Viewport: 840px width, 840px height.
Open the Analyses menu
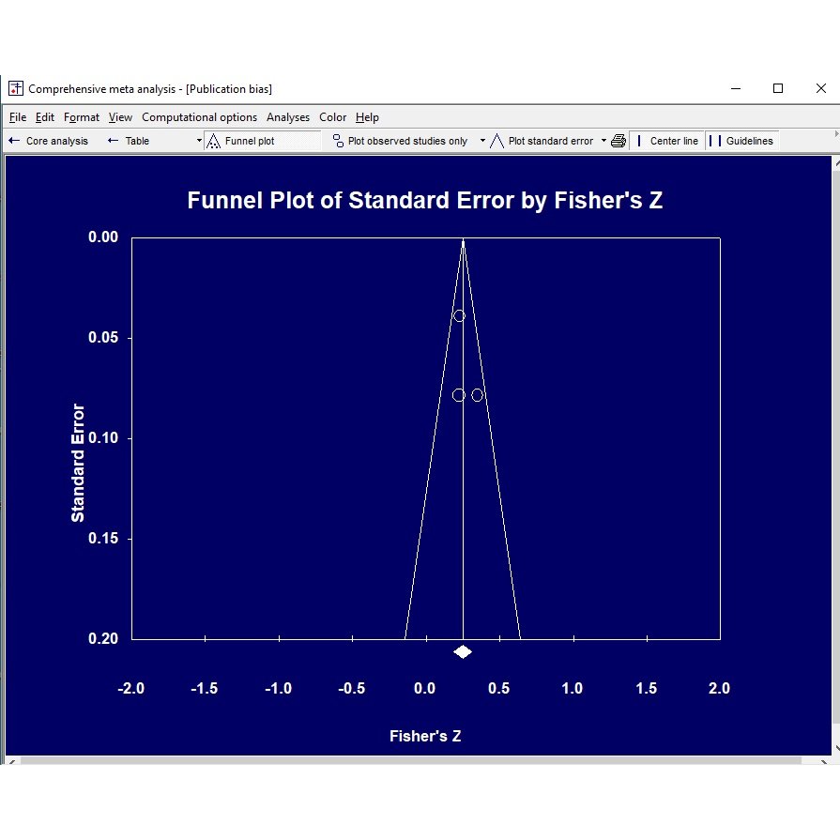(288, 117)
